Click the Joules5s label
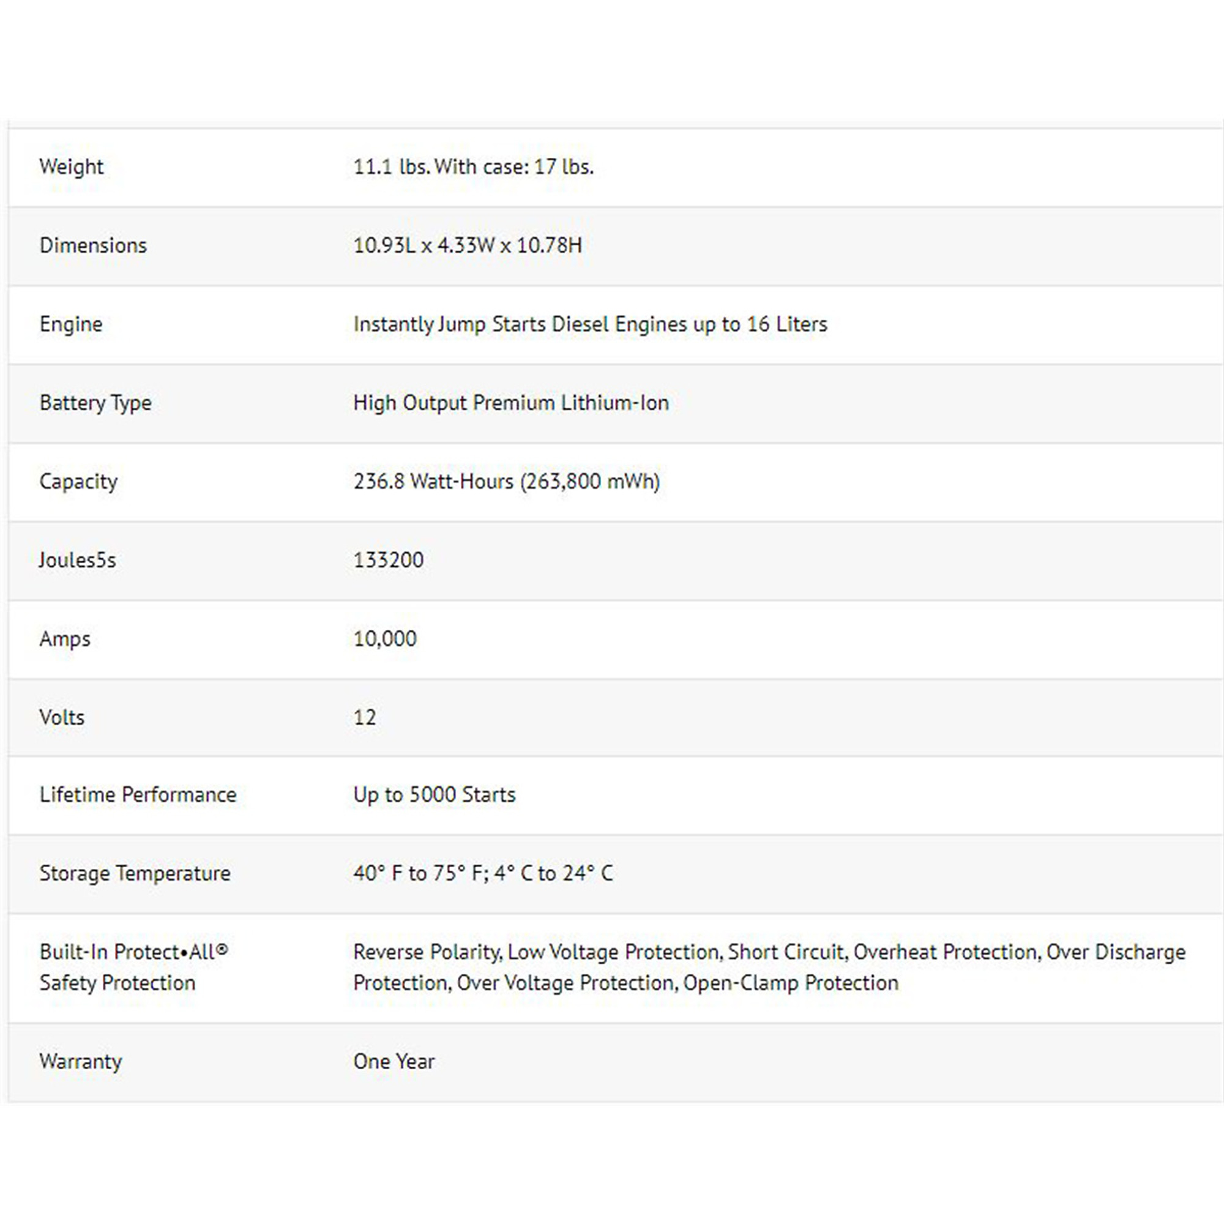Screen dimensions: 1224x1224 coord(77,560)
